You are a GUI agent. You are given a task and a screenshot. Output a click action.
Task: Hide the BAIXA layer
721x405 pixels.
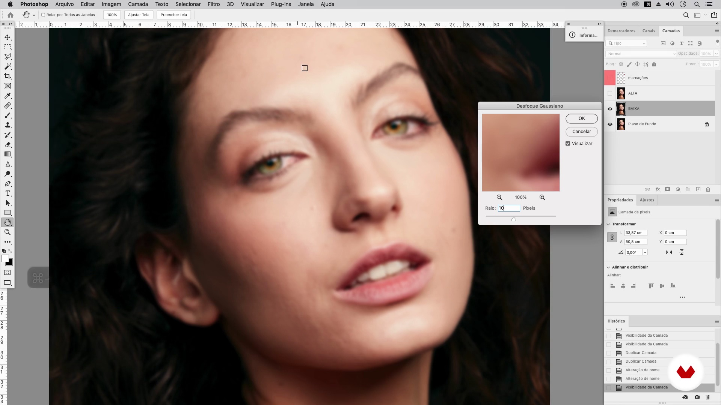(x=610, y=109)
